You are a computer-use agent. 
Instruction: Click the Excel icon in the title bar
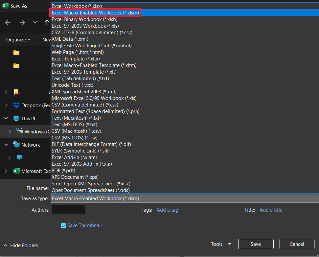5,6
